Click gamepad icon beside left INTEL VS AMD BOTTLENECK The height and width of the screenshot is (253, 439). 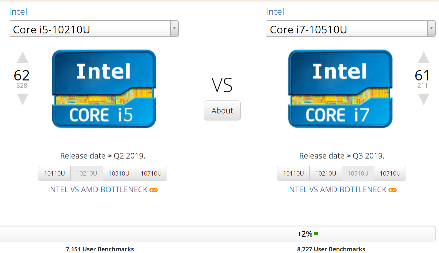154,190
